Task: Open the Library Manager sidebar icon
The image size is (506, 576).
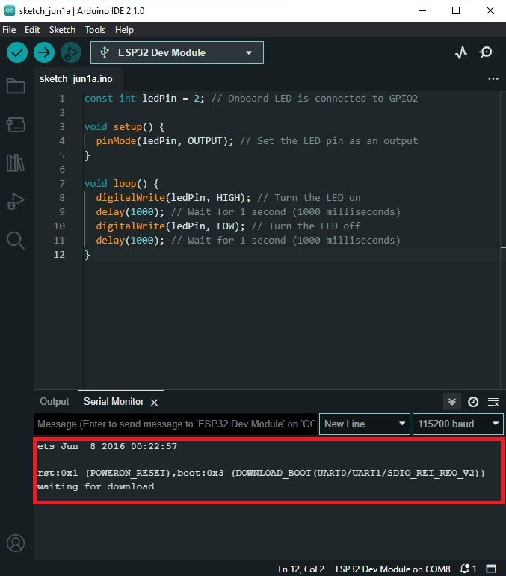Action: (16, 163)
